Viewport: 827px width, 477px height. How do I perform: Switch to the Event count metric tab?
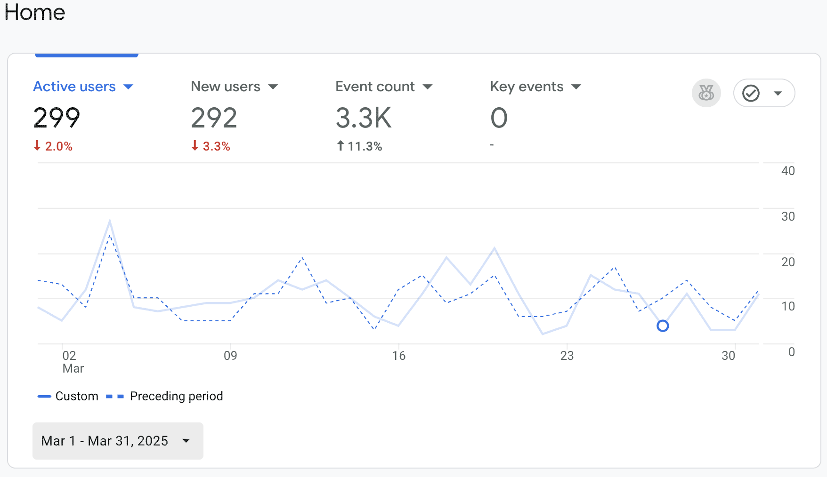click(x=375, y=87)
